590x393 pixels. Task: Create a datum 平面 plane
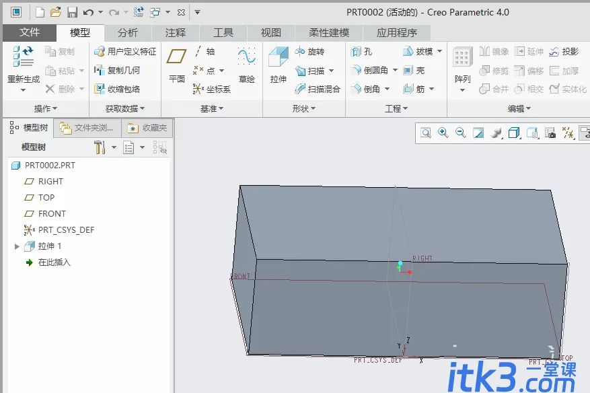coord(176,64)
